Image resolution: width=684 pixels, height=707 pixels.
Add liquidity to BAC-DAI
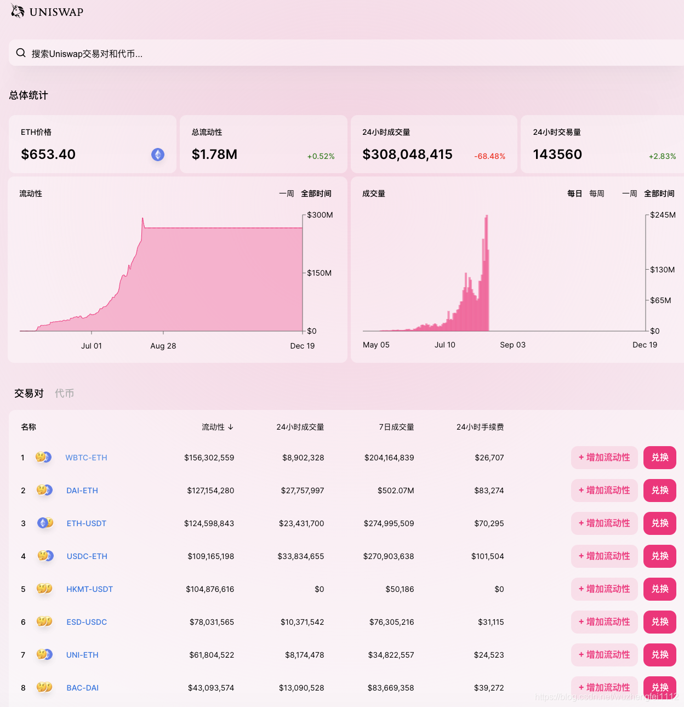(x=605, y=688)
